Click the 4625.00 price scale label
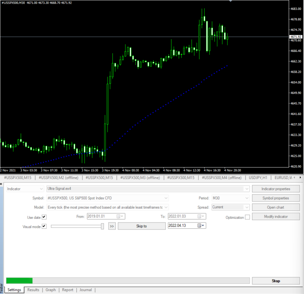The width and height of the screenshot is (304, 294). (x=296, y=156)
